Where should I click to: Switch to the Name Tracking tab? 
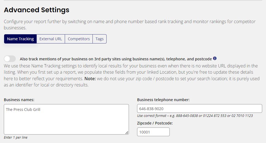[20, 39]
